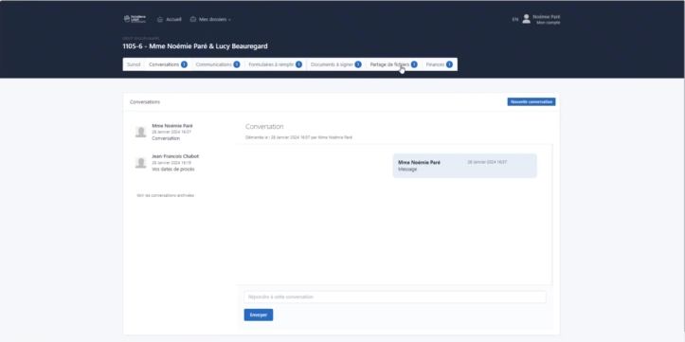
Task: Click the Accueil home icon
Action: (160, 19)
